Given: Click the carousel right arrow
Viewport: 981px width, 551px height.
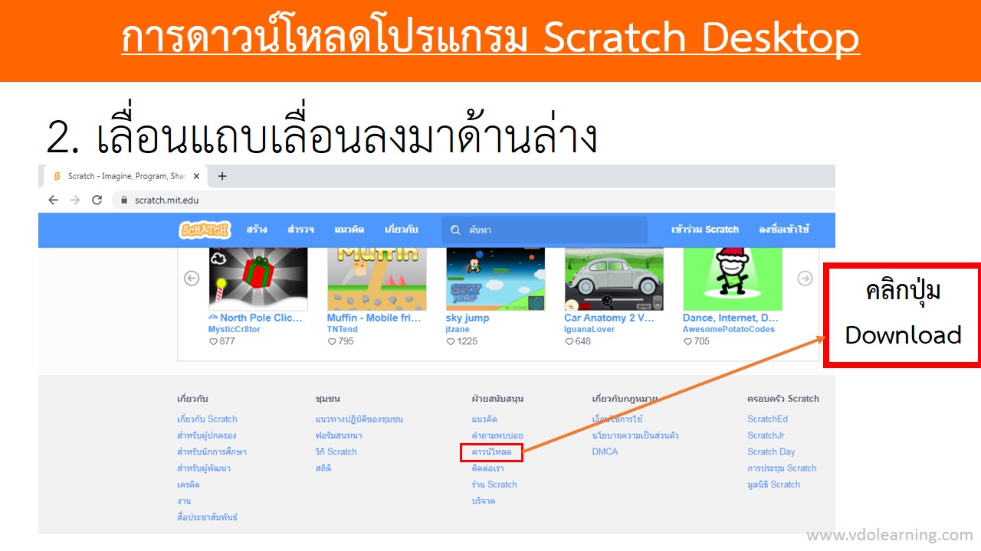Looking at the screenshot, I should click(x=805, y=279).
